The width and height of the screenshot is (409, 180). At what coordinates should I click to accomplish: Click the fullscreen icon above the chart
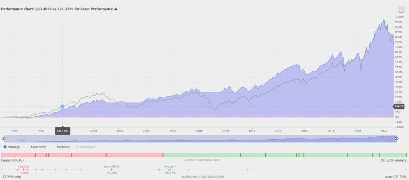point(401,9)
